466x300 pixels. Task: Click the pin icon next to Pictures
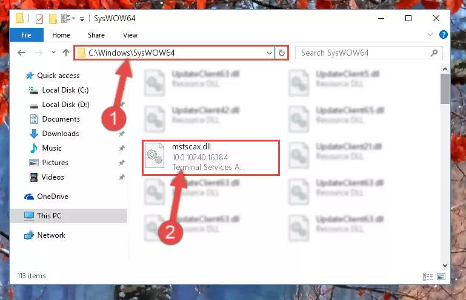click(x=121, y=163)
